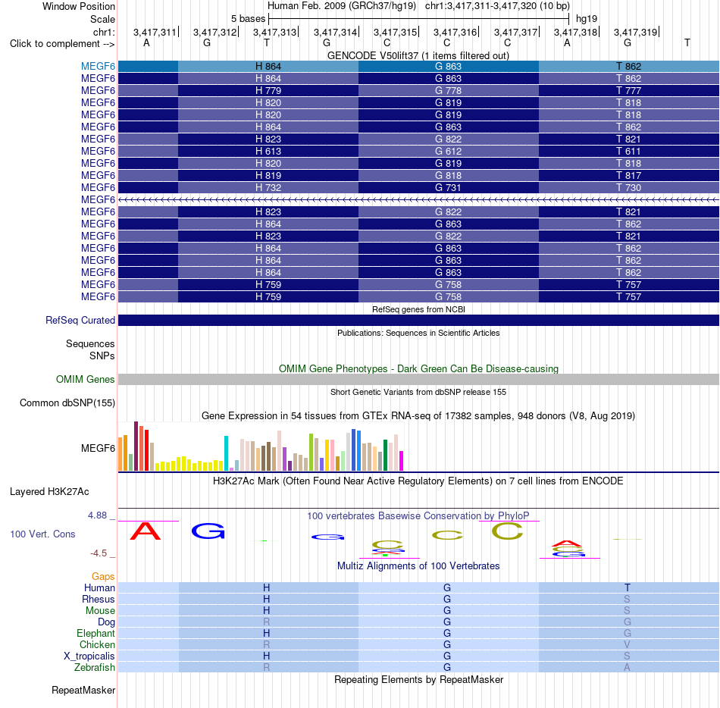Click the T 611 codon block
This screenshot has width=720, height=708.
tap(628, 151)
